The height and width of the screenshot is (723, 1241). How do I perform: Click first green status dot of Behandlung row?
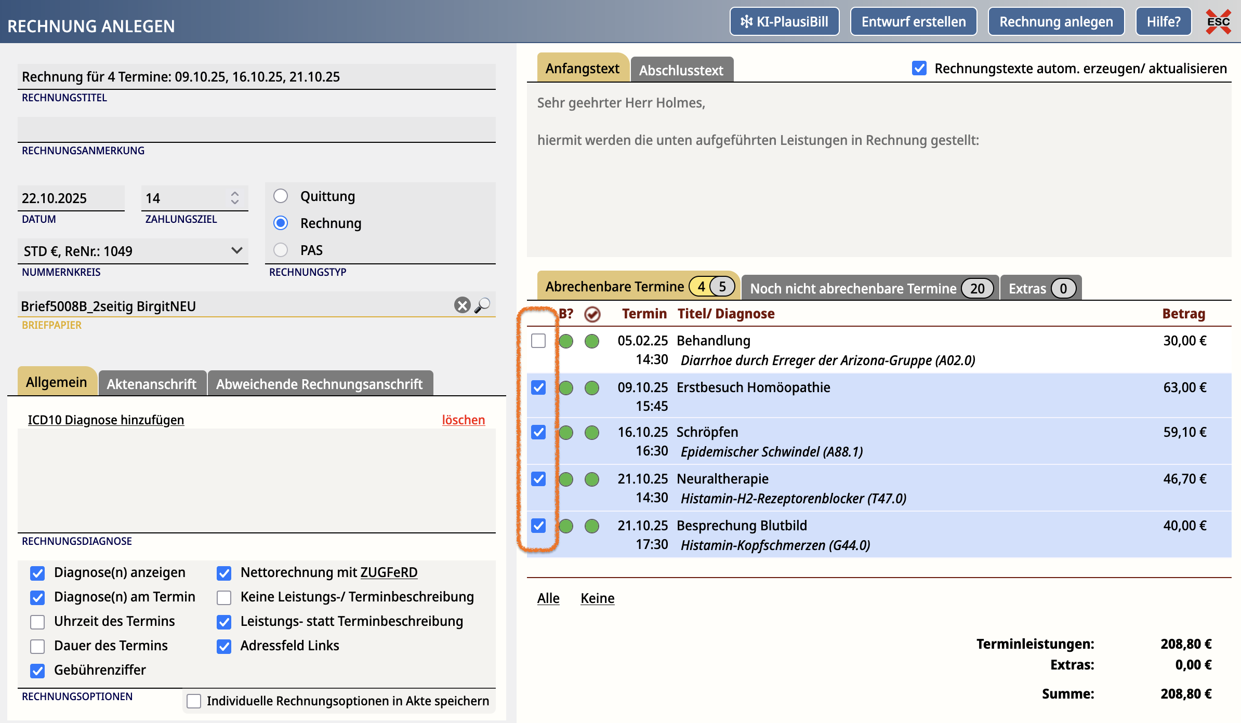[x=566, y=341]
